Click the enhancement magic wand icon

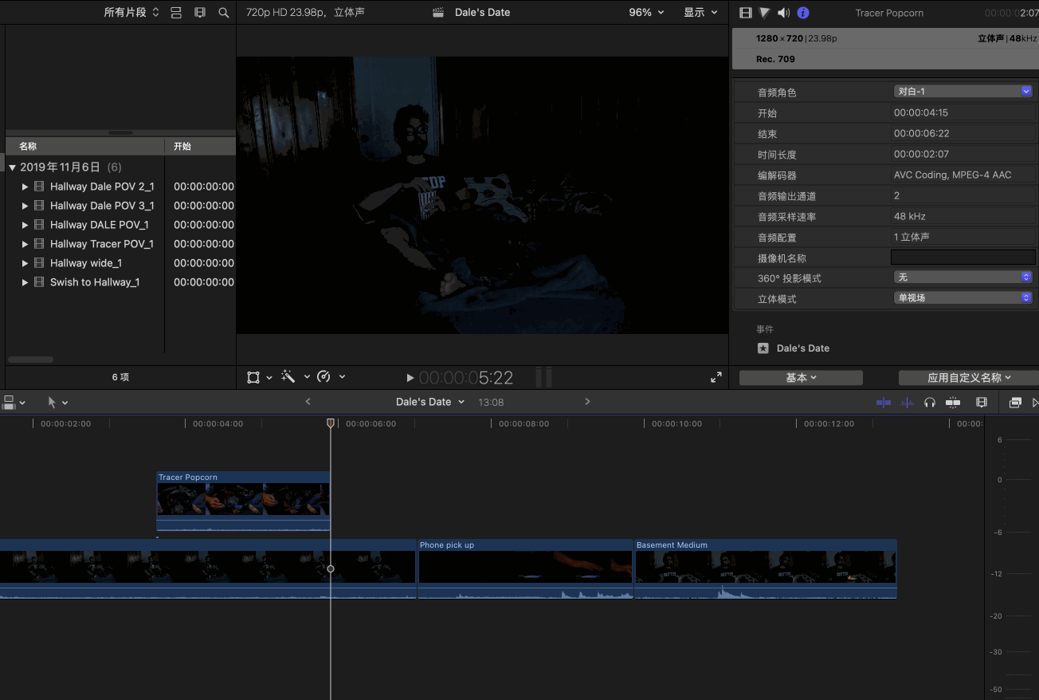pyautogui.click(x=288, y=377)
